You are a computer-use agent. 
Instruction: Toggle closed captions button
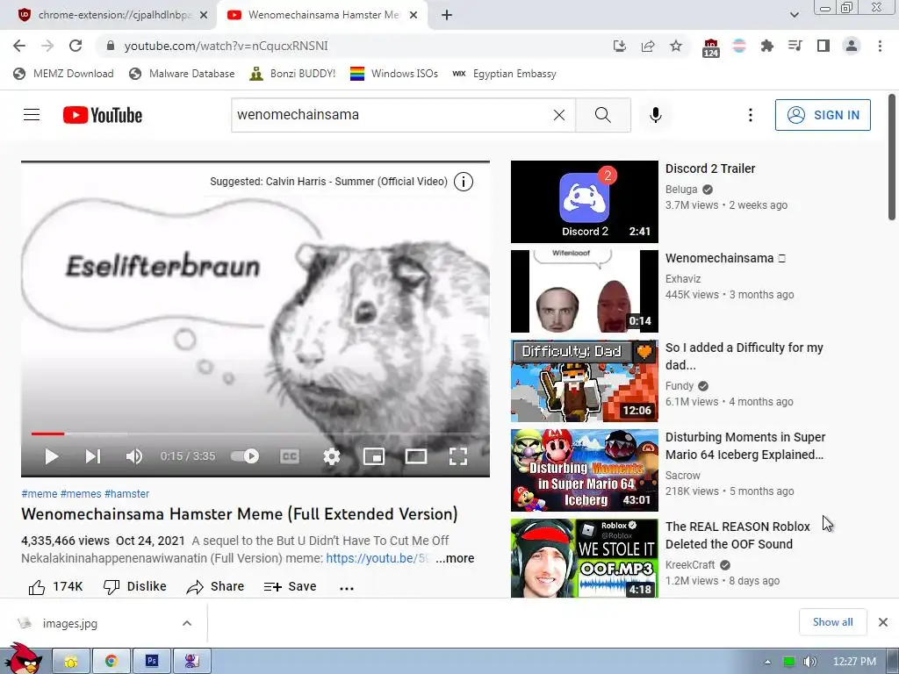(x=290, y=456)
